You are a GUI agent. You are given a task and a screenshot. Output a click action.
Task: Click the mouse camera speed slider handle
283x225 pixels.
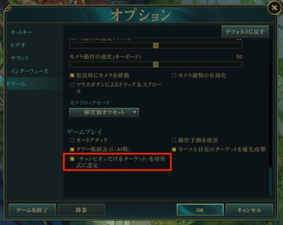coord(156,45)
